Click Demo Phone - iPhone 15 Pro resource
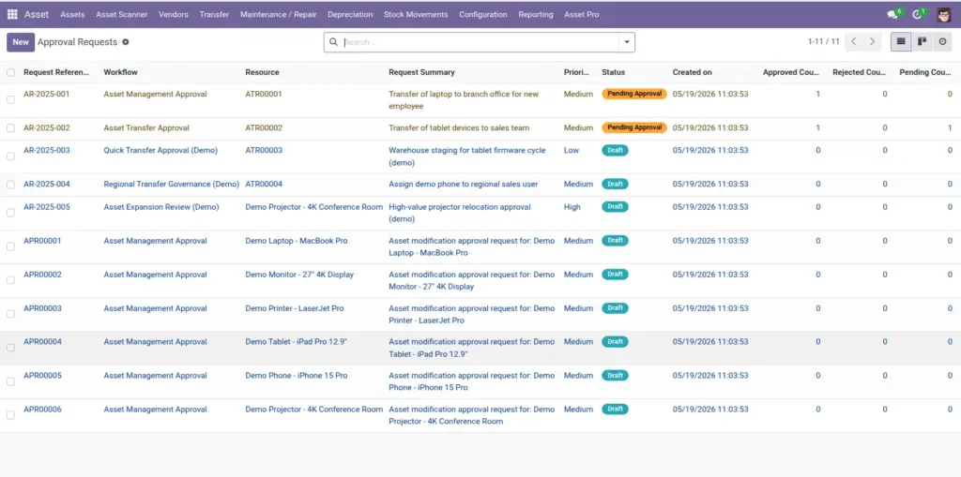961x477 pixels. point(297,376)
